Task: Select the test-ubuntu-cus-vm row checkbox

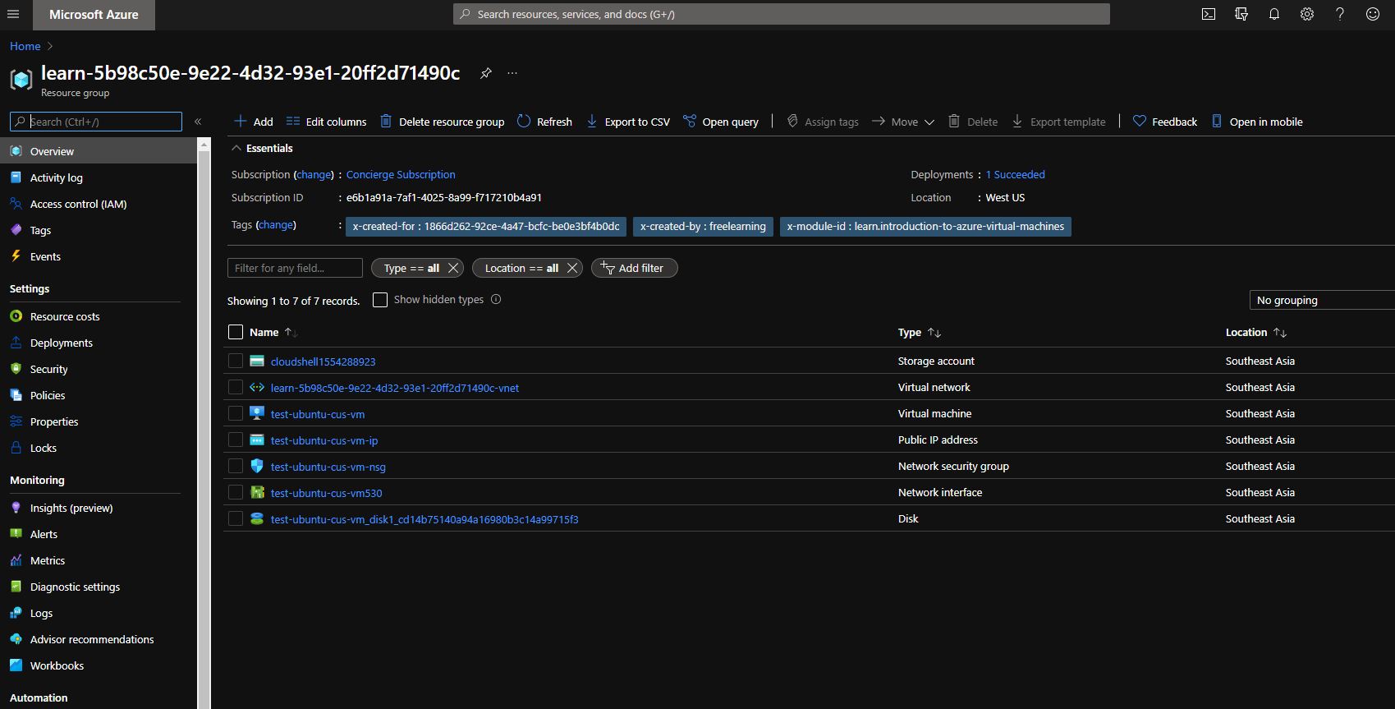Action: click(x=236, y=413)
